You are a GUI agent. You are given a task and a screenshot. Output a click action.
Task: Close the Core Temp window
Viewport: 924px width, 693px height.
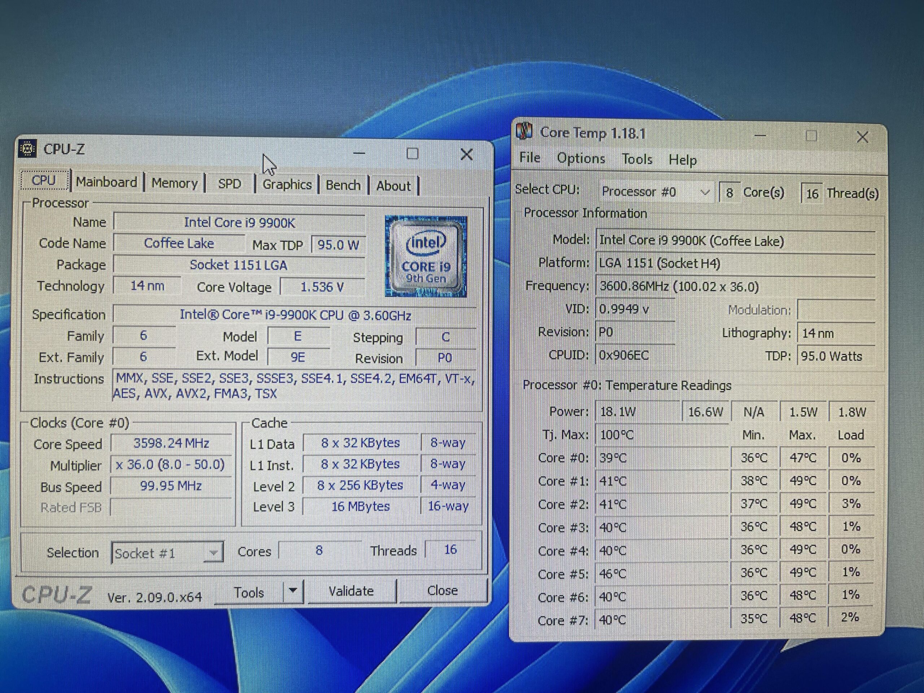click(862, 137)
